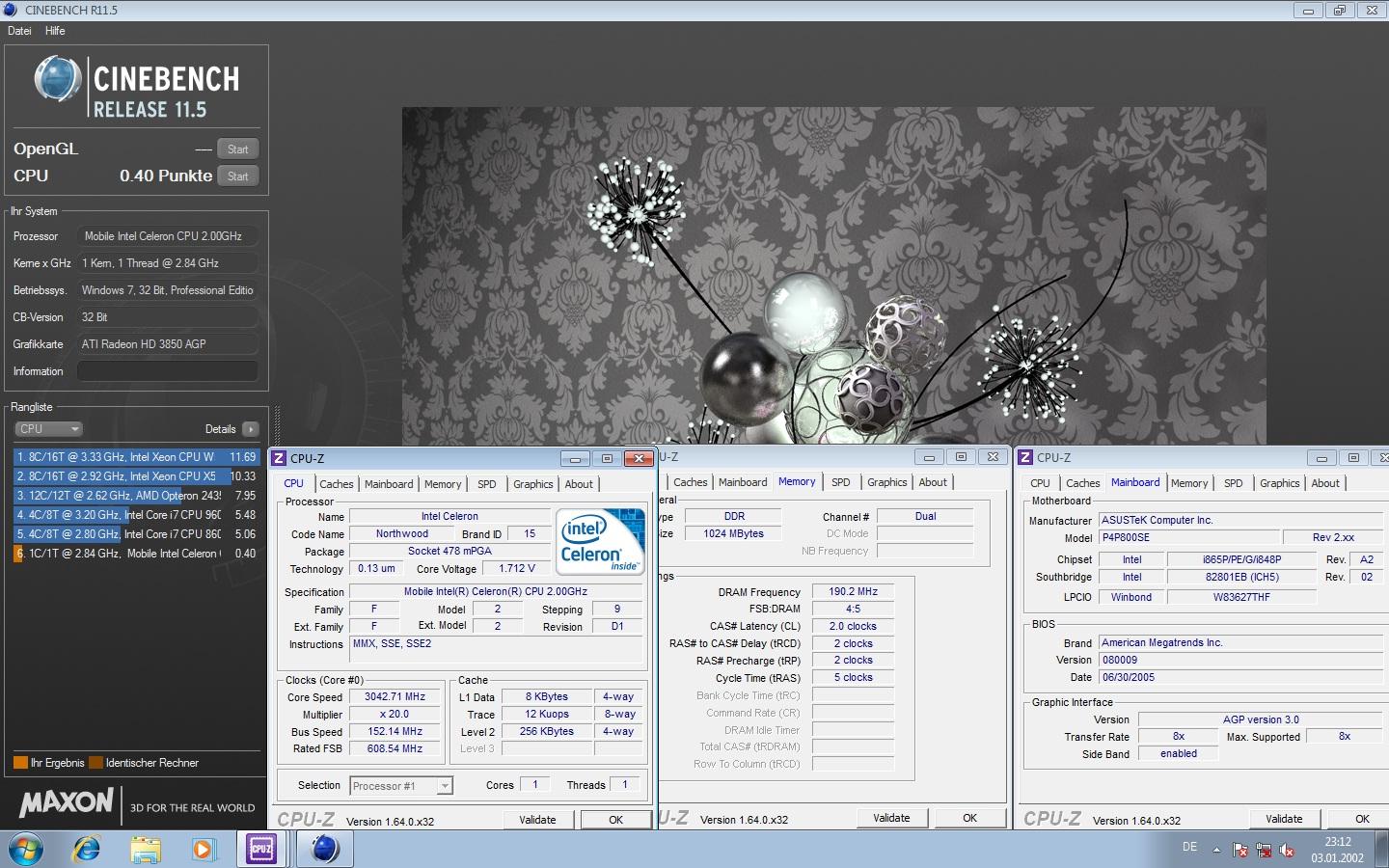Open About tab in left CPU-Z window

click(x=579, y=484)
